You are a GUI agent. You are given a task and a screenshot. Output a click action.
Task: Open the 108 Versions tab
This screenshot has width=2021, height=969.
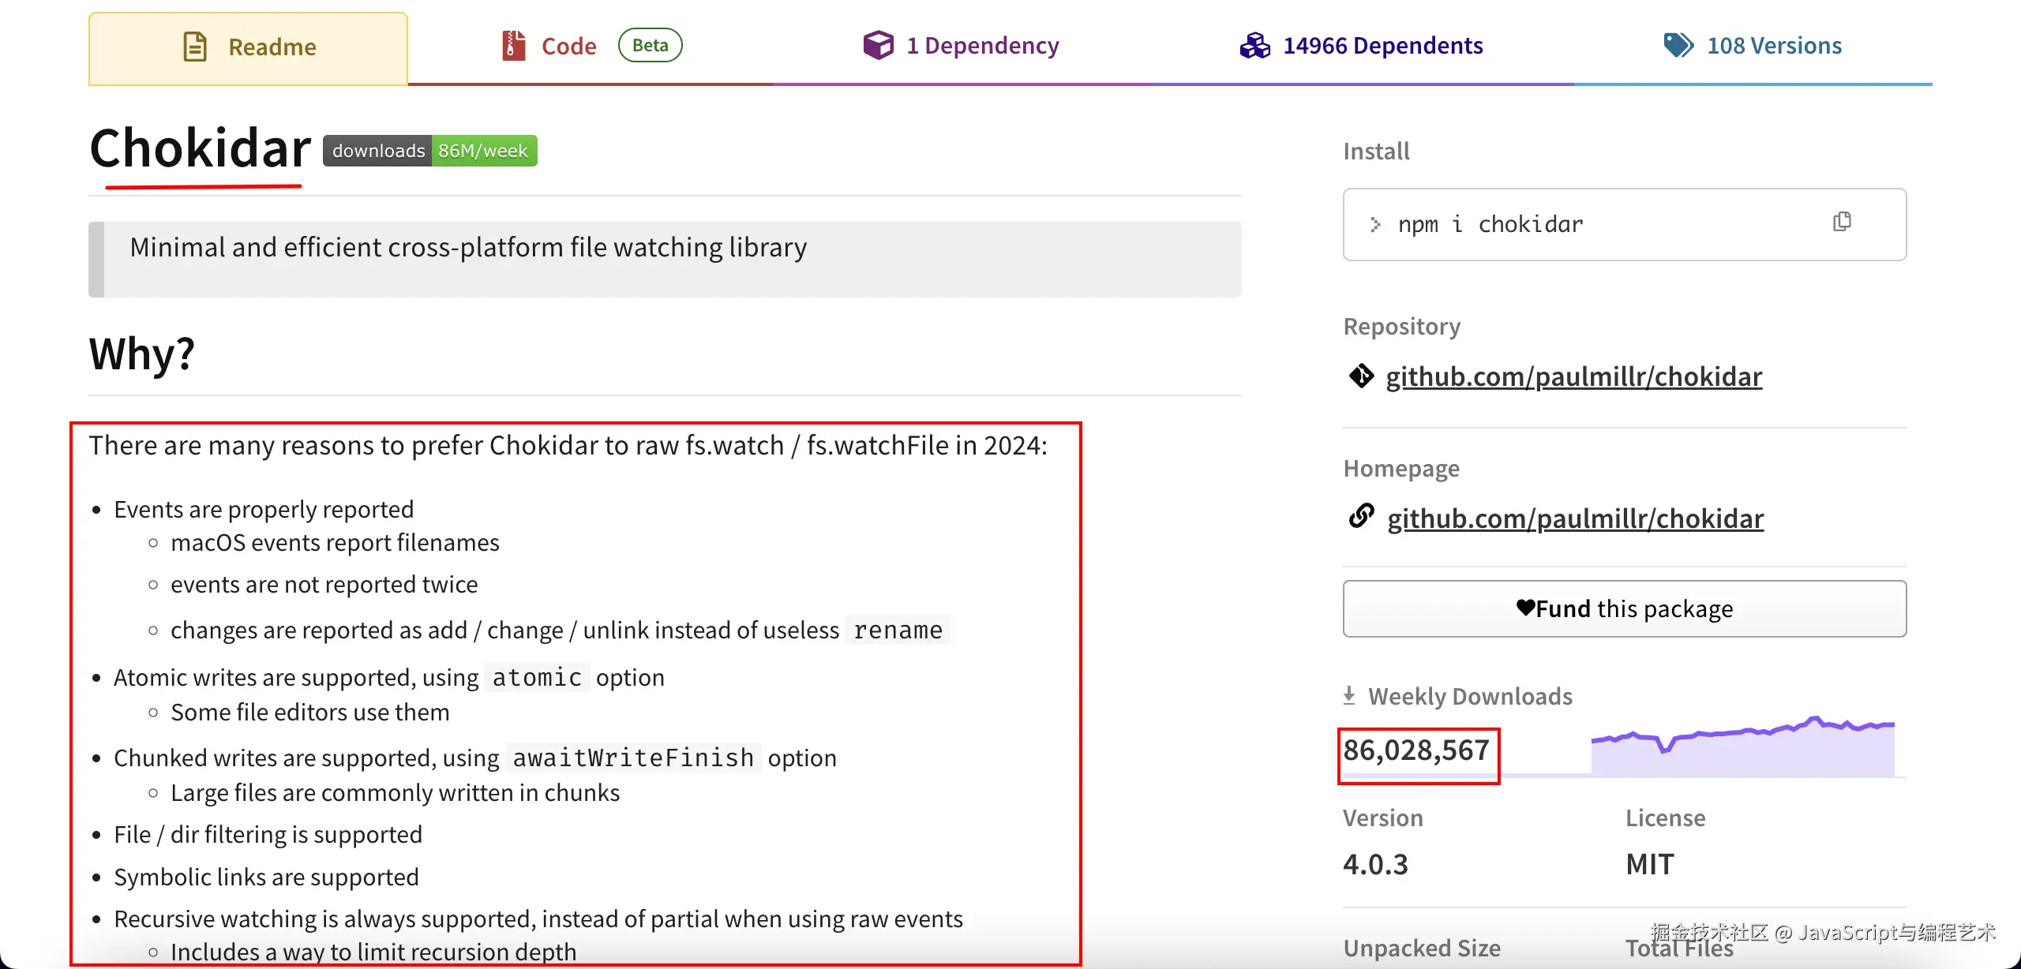coord(1774,46)
